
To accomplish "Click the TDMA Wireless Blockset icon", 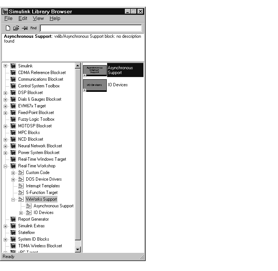I will pos(13,246).
